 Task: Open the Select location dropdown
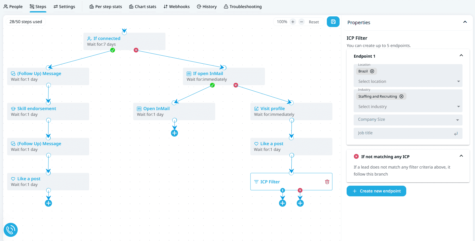[408, 82]
